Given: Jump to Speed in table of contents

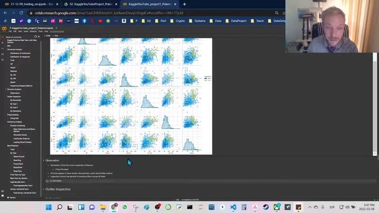Looking at the screenshot, I should pyautogui.click(x=13, y=82).
